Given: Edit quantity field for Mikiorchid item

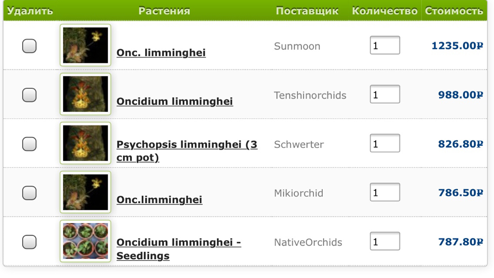Looking at the screenshot, I should click(x=385, y=192).
